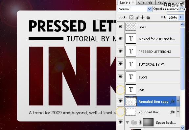Click fx icon on Rounded Box layer

173,112
